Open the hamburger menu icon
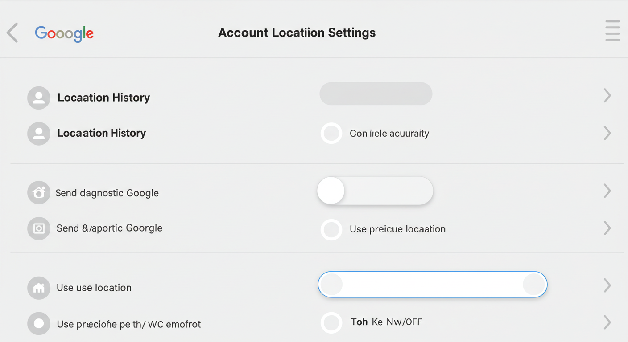The width and height of the screenshot is (628, 342). (612, 31)
